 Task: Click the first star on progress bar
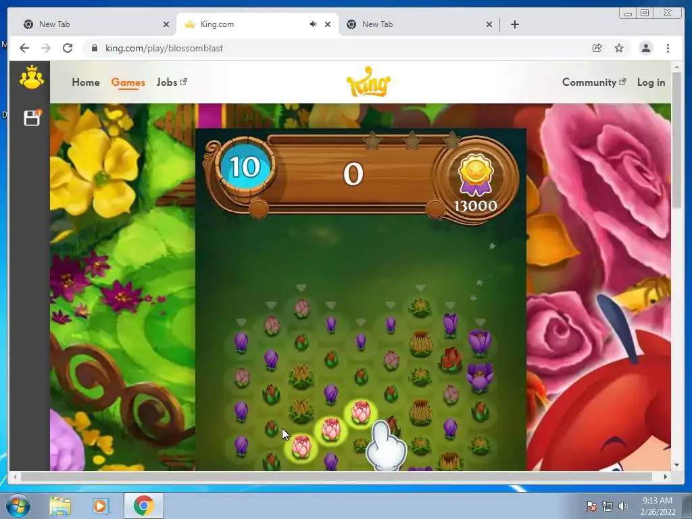tap(372, 141)
